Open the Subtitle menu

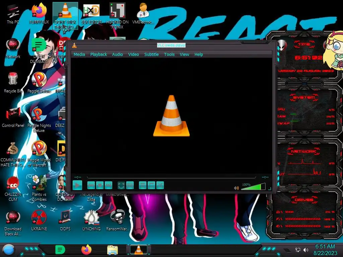pyautogui.click(x=151, y=55)
